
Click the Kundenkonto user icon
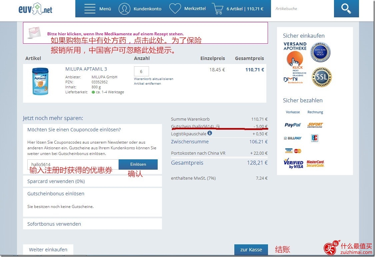click(124, 9)
